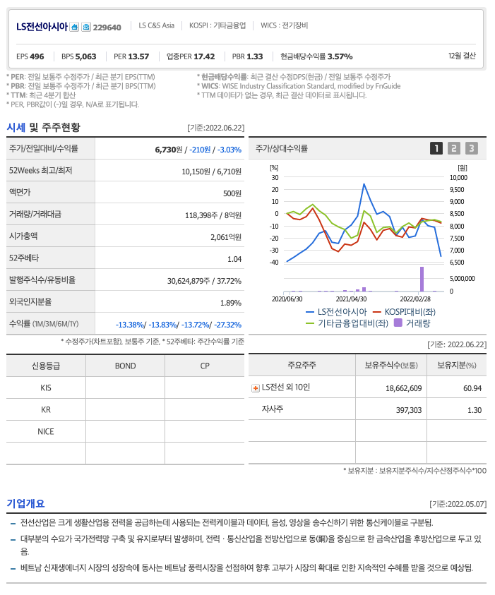Click the 2021/04/30 date on chart axis
The width and height of the screenshot is (495, 595).
(351, 299)
